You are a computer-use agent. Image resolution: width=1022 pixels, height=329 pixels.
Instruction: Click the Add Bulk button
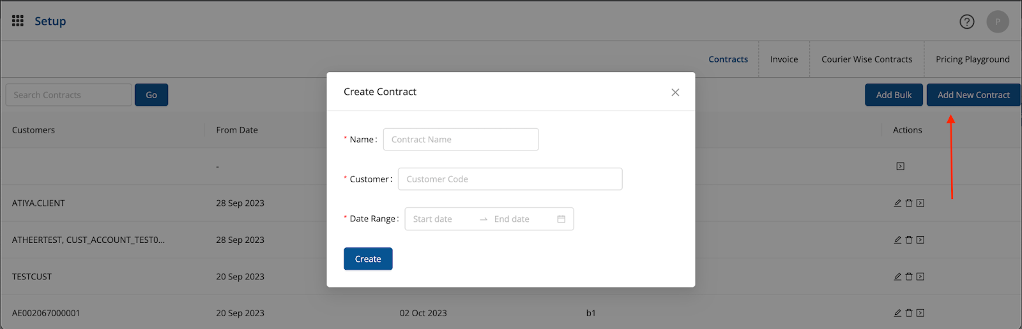(894, 95)
